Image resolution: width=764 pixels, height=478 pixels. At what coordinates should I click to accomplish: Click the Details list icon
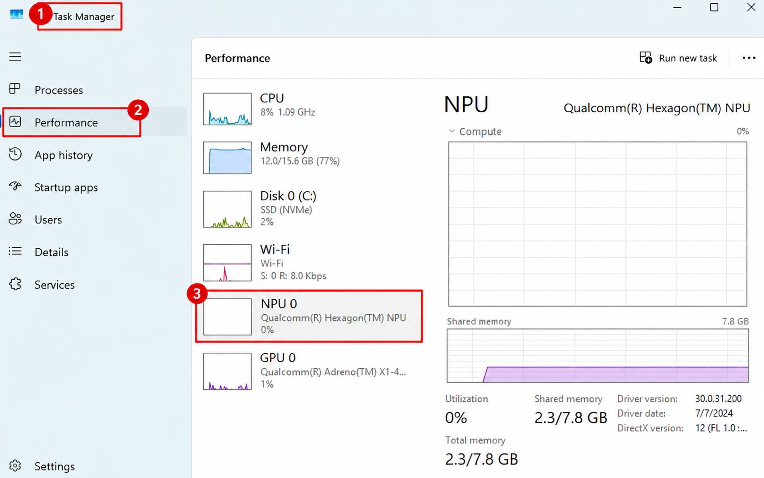point(15,252)
